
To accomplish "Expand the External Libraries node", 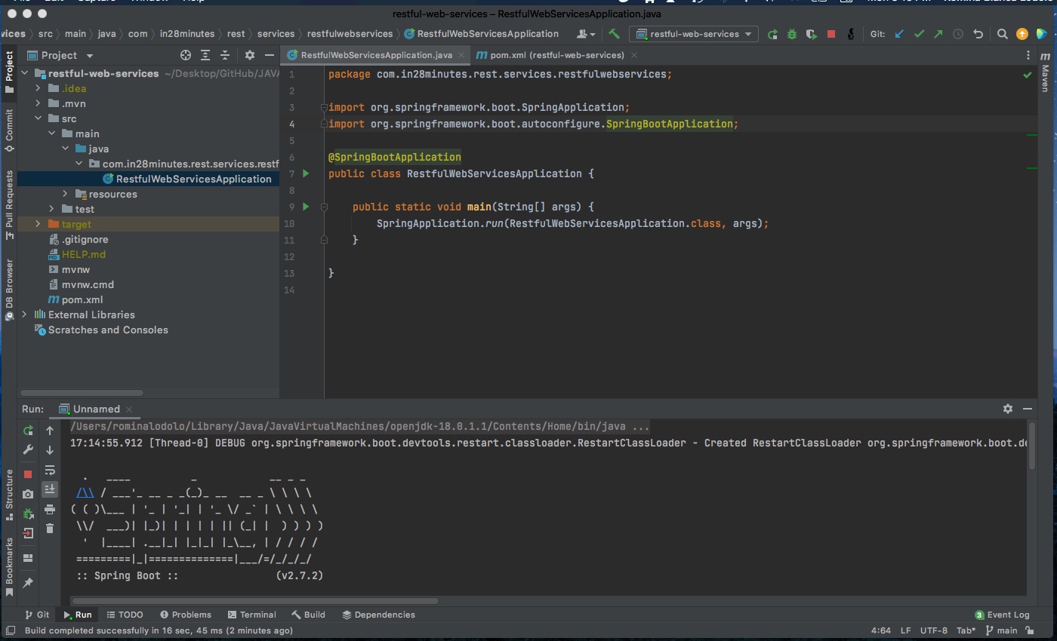I will tap(24, 314).
